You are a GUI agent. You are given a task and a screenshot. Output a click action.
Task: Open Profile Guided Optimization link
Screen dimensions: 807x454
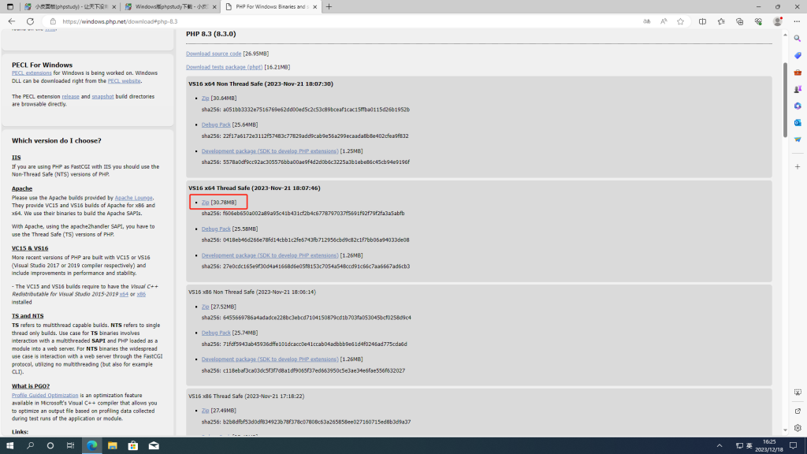click(x=45, y=396)
